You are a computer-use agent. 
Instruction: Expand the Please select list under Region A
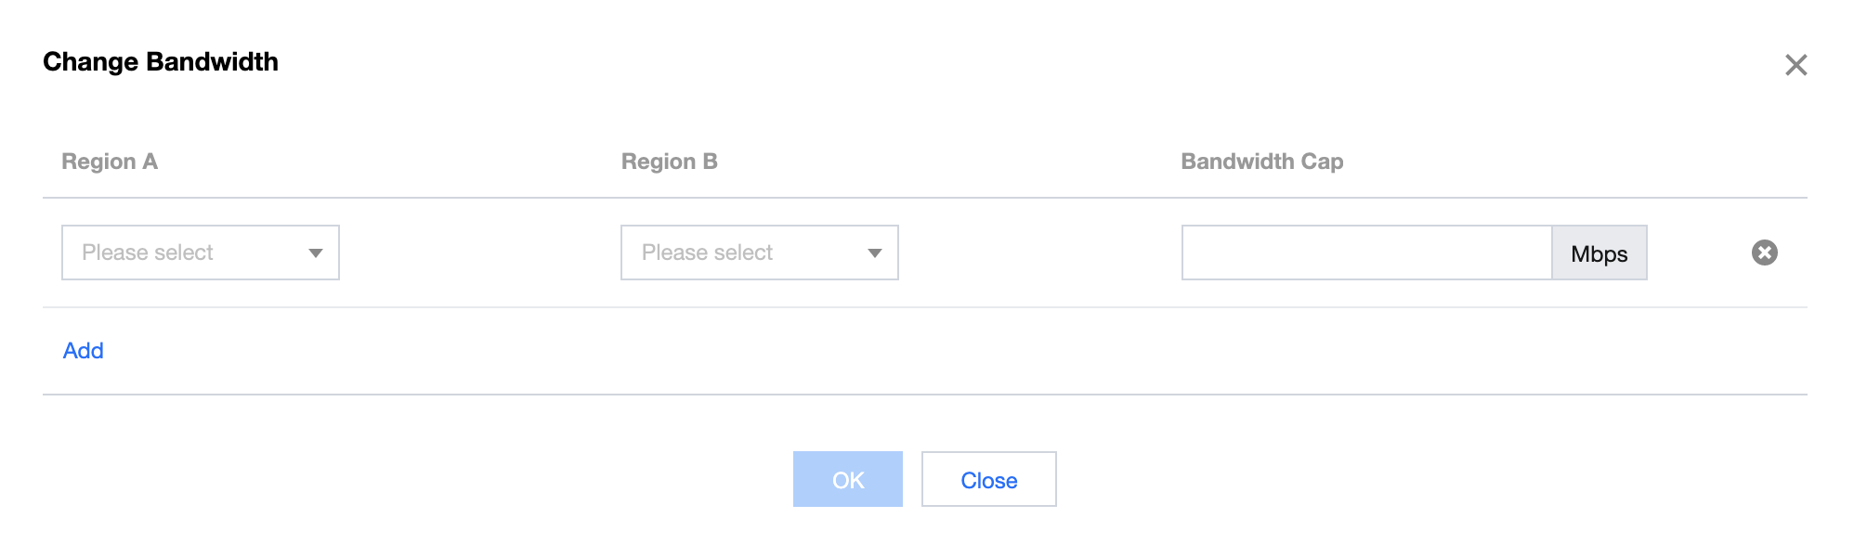pos(200,252)
